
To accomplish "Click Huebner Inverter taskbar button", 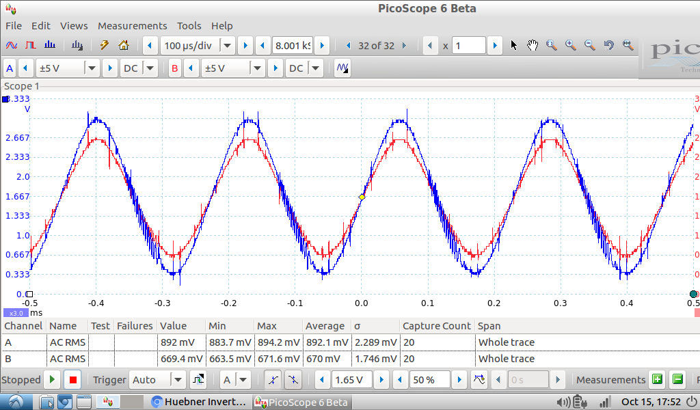I will point(198,402).
